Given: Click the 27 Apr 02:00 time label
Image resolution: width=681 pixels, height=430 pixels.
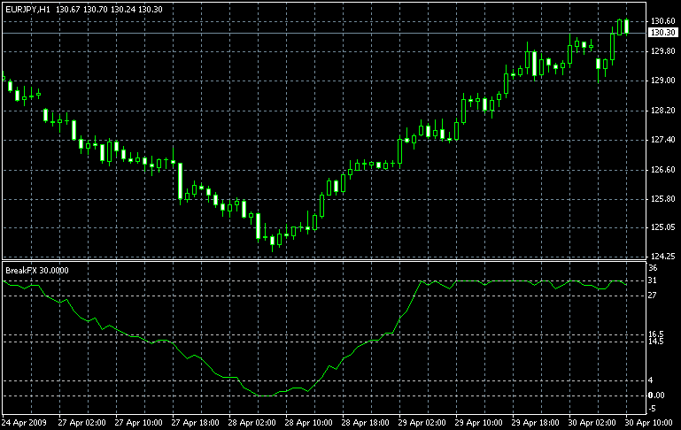Looking at the screenshot, I should click(82, 423).
